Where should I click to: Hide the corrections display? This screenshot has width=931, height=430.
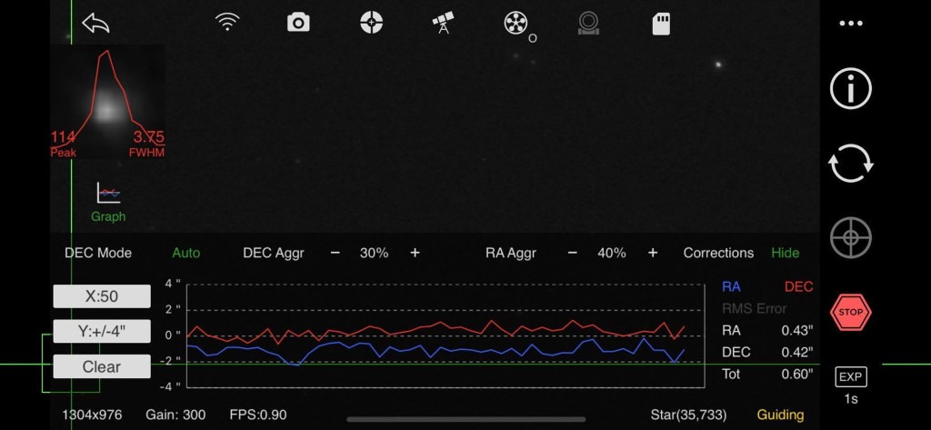coord(786,253)
